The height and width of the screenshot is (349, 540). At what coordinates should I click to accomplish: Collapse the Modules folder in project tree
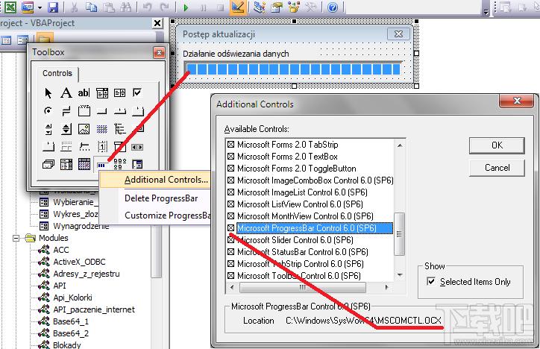point(17,239)
